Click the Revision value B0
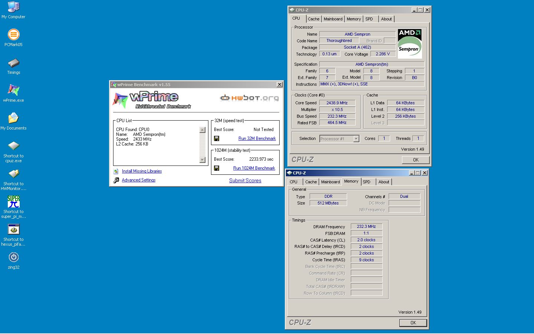Viewport: 534px width, 334px height. (414, 78)
